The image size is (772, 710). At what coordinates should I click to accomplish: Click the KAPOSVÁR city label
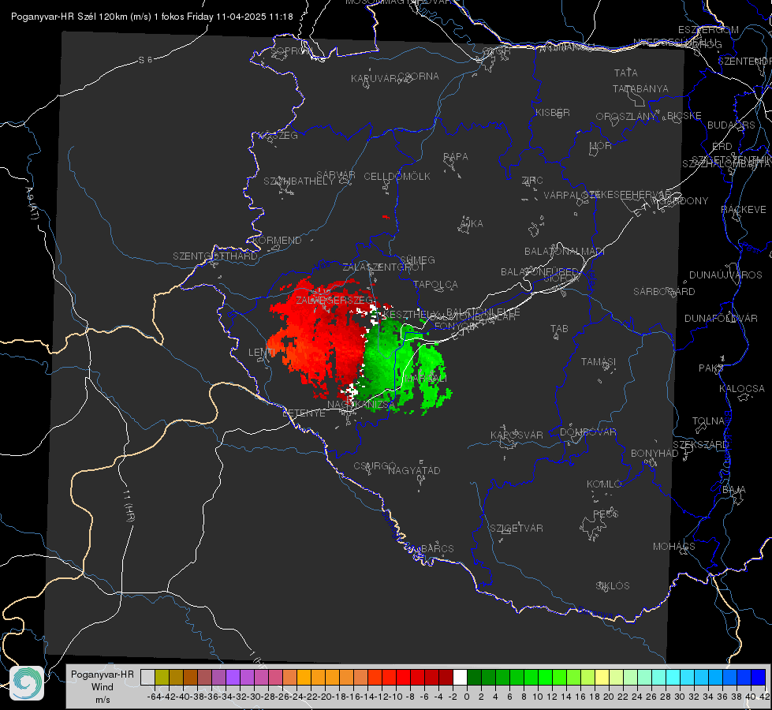pos(517,435)
